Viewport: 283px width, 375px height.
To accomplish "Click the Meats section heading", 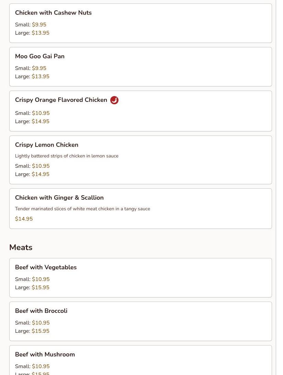I will point(21,247).
